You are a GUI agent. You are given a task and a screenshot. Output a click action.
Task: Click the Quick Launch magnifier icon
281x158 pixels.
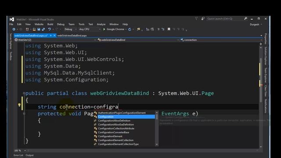click(245, 18)
